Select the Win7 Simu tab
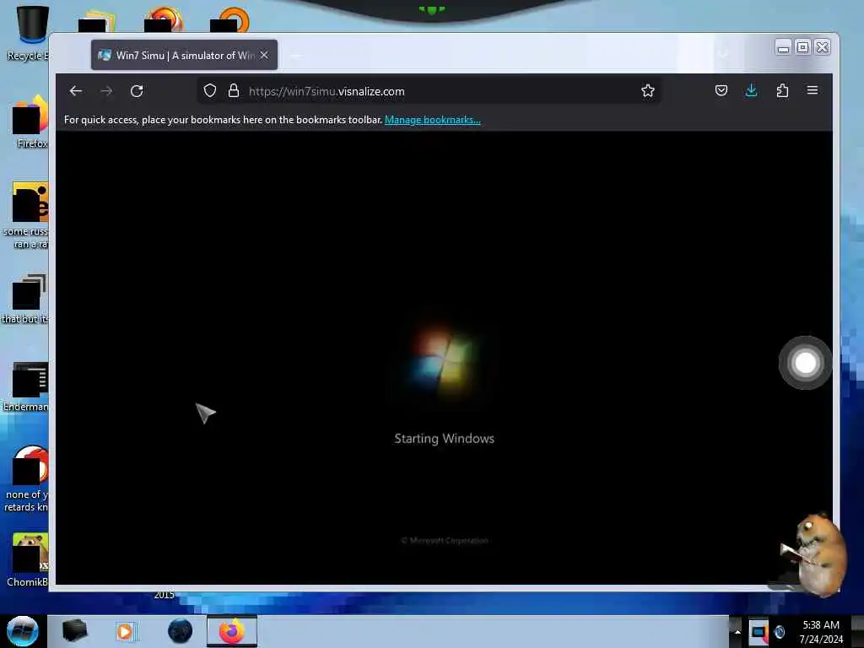Viewport: 864px width, 648px height. [184, 55]
